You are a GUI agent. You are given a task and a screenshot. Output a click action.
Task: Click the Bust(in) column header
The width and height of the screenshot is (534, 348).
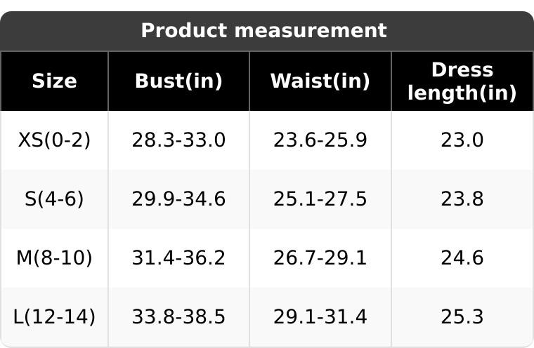coord(178,81)
